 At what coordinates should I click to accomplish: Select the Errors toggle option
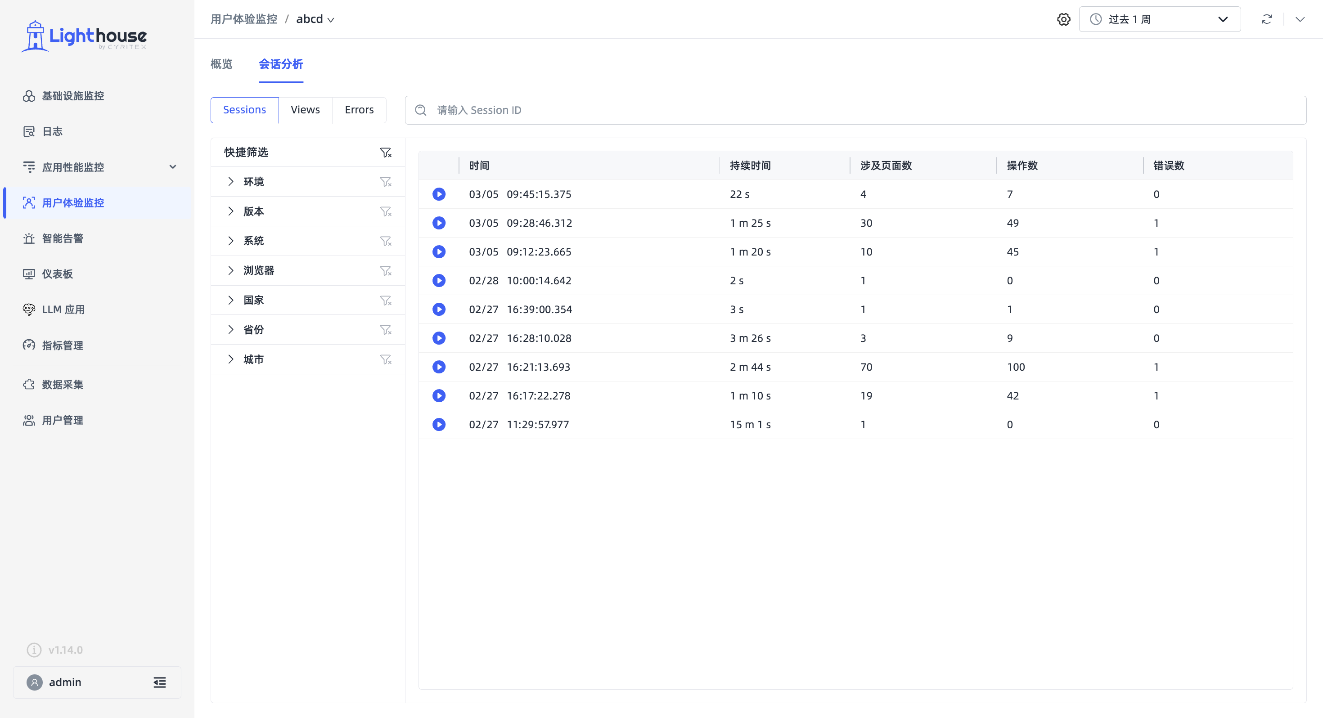(x=359, y=110)
